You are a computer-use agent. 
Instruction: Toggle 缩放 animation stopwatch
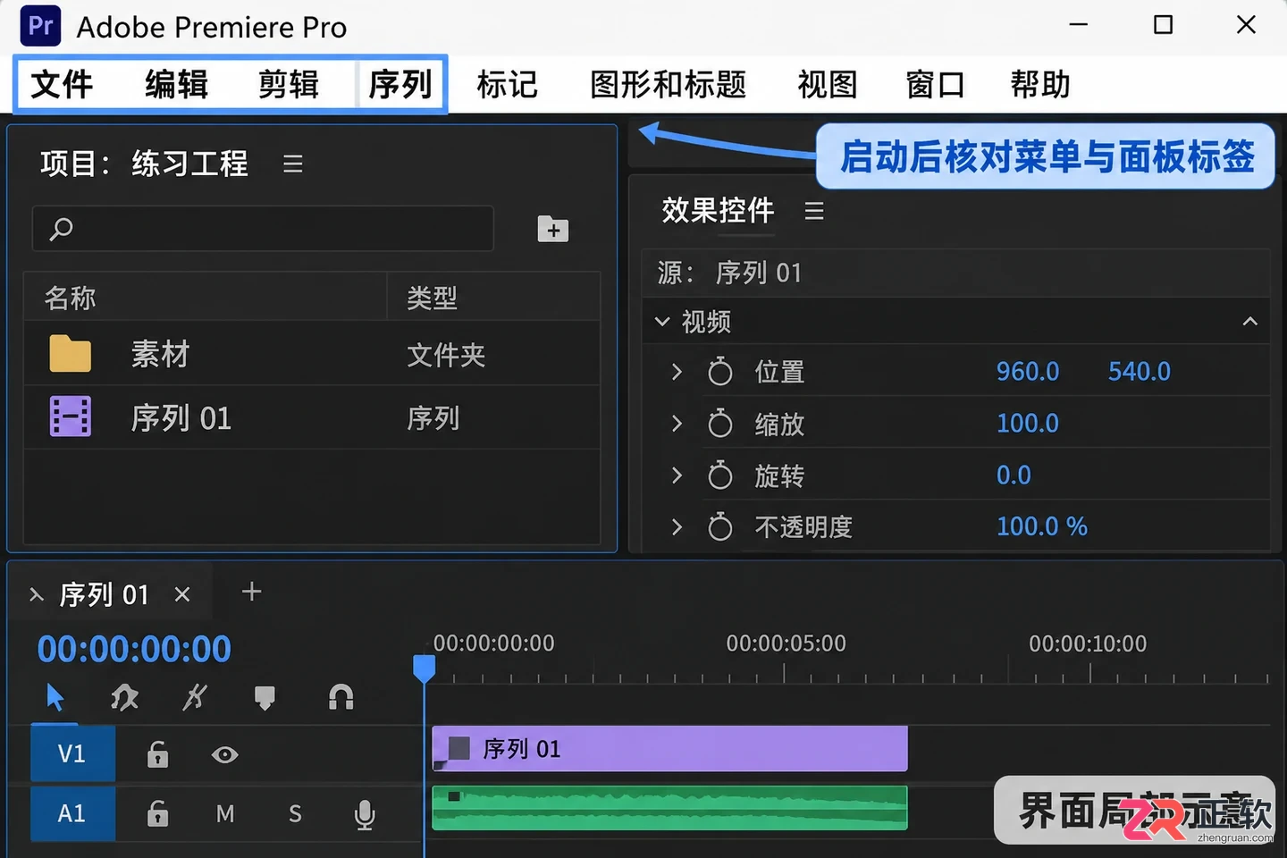(x=720, y=423)
